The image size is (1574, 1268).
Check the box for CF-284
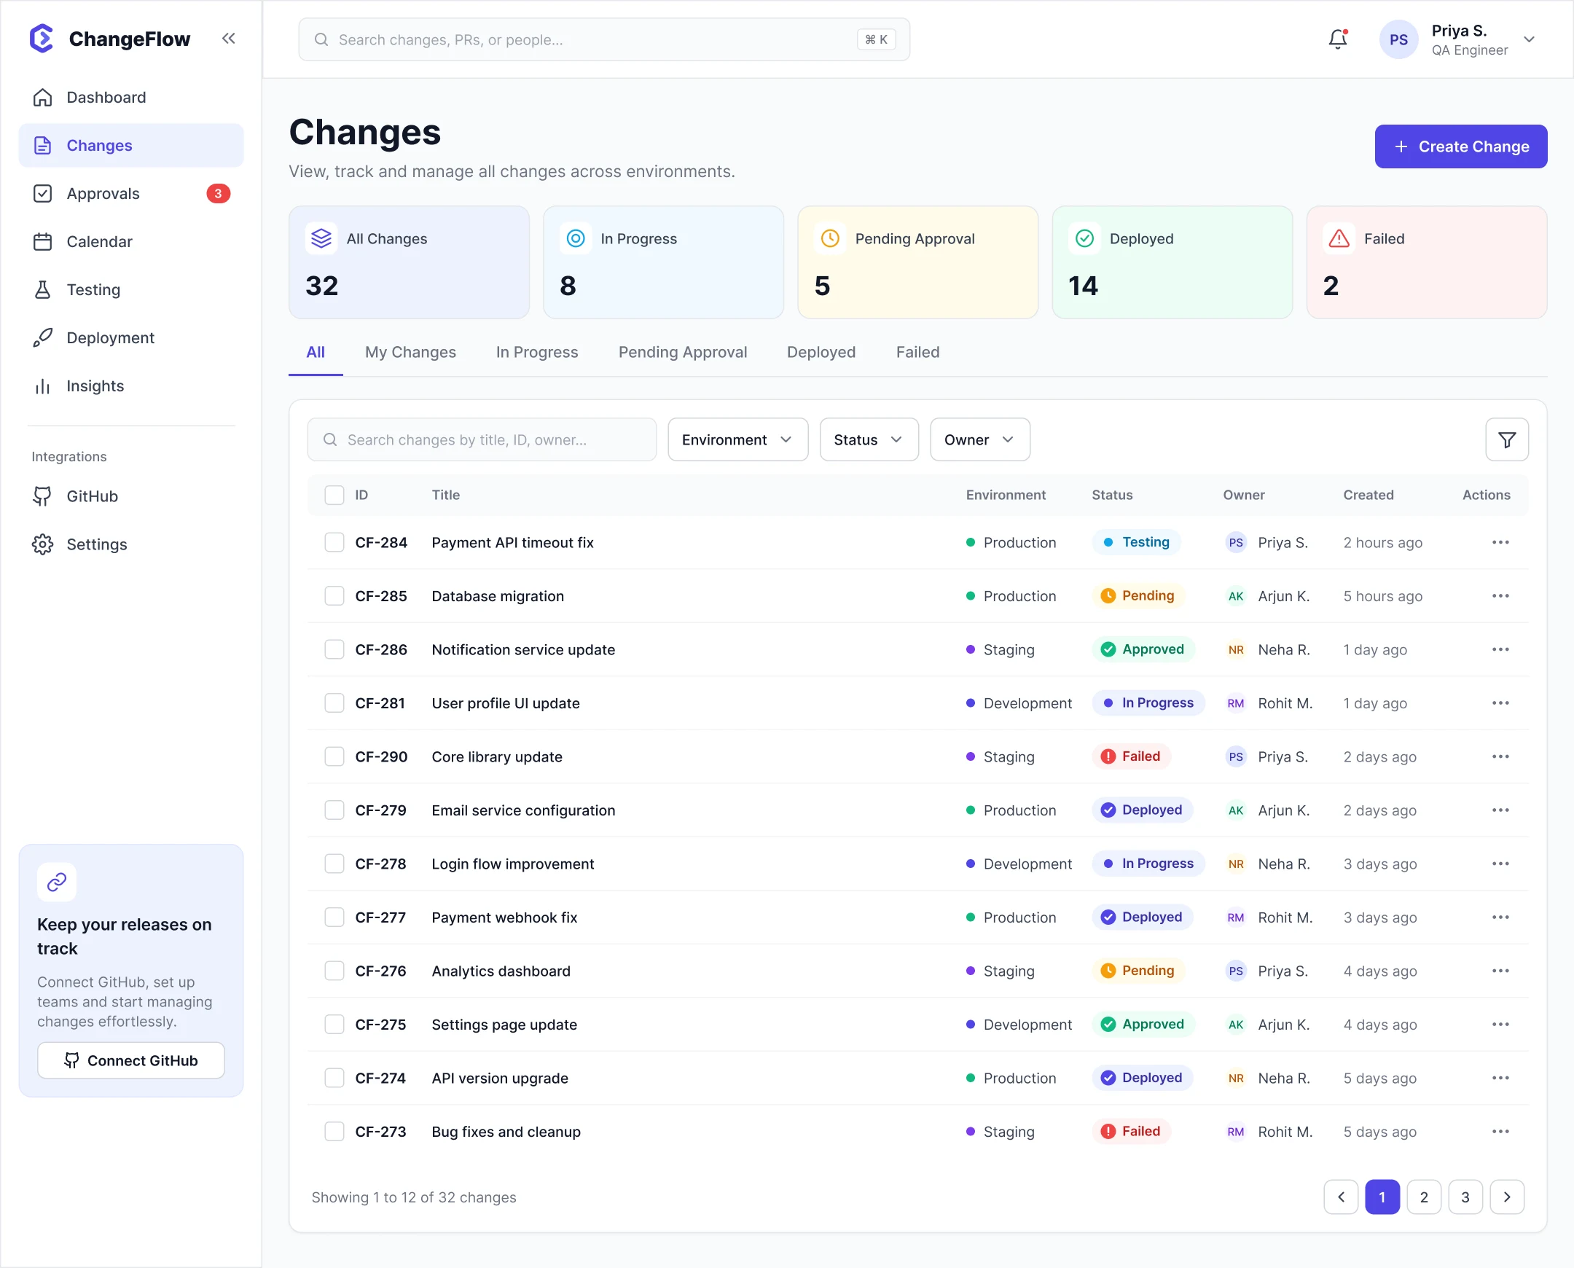[x=334, y=543]
